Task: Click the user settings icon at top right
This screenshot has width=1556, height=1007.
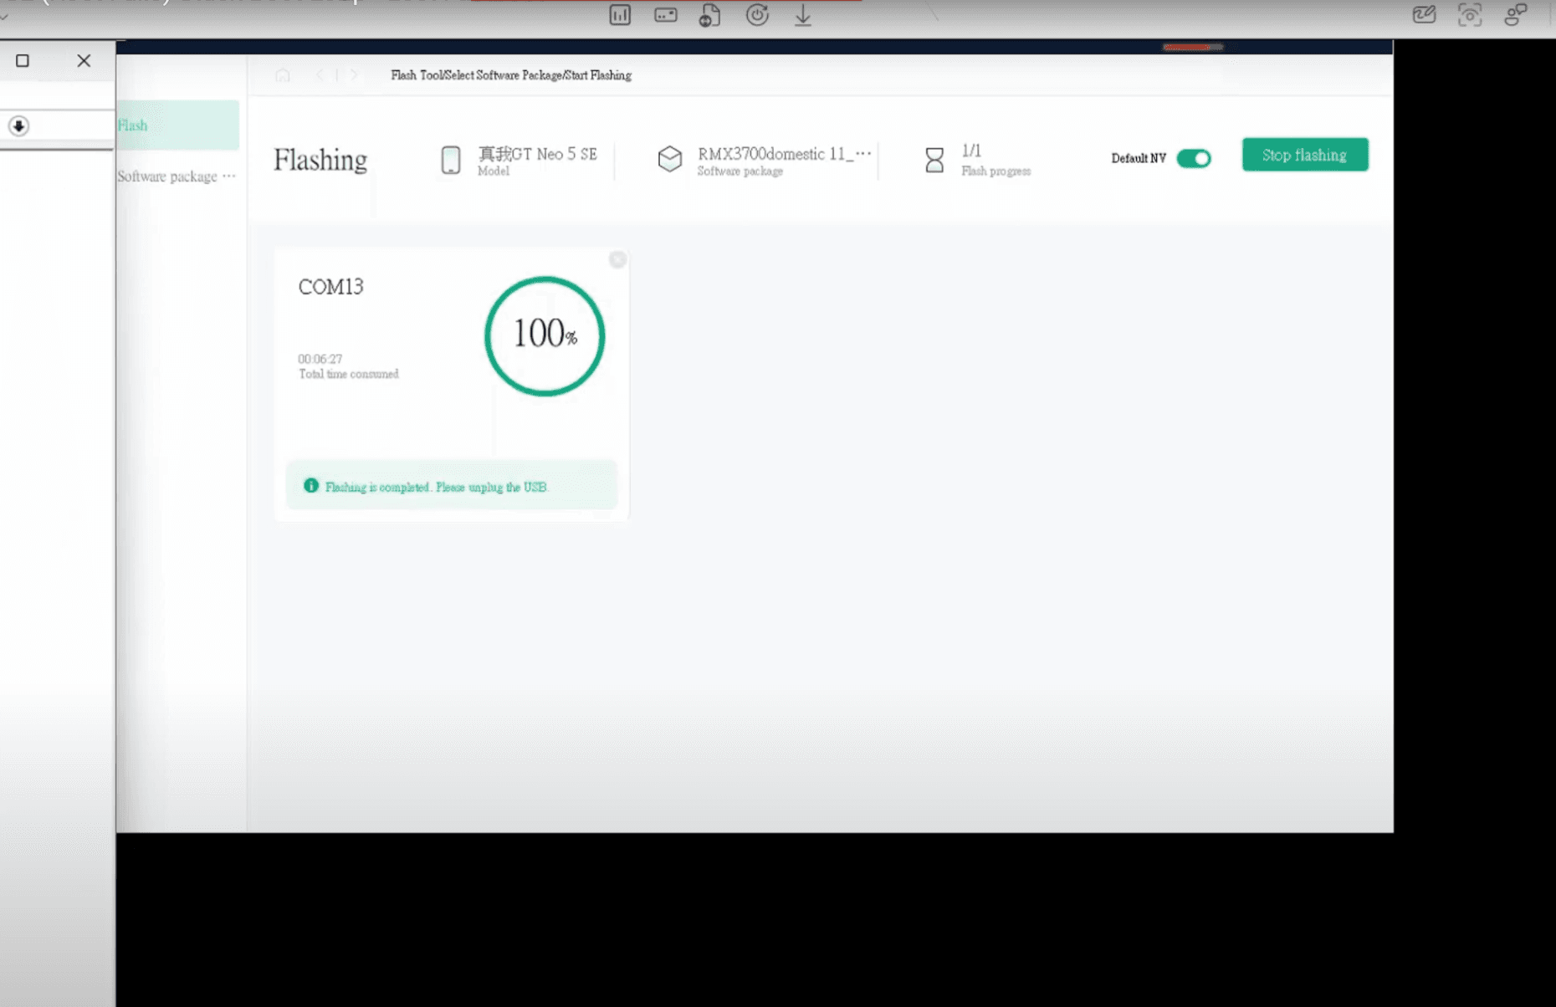Action: click(1515, 15)
